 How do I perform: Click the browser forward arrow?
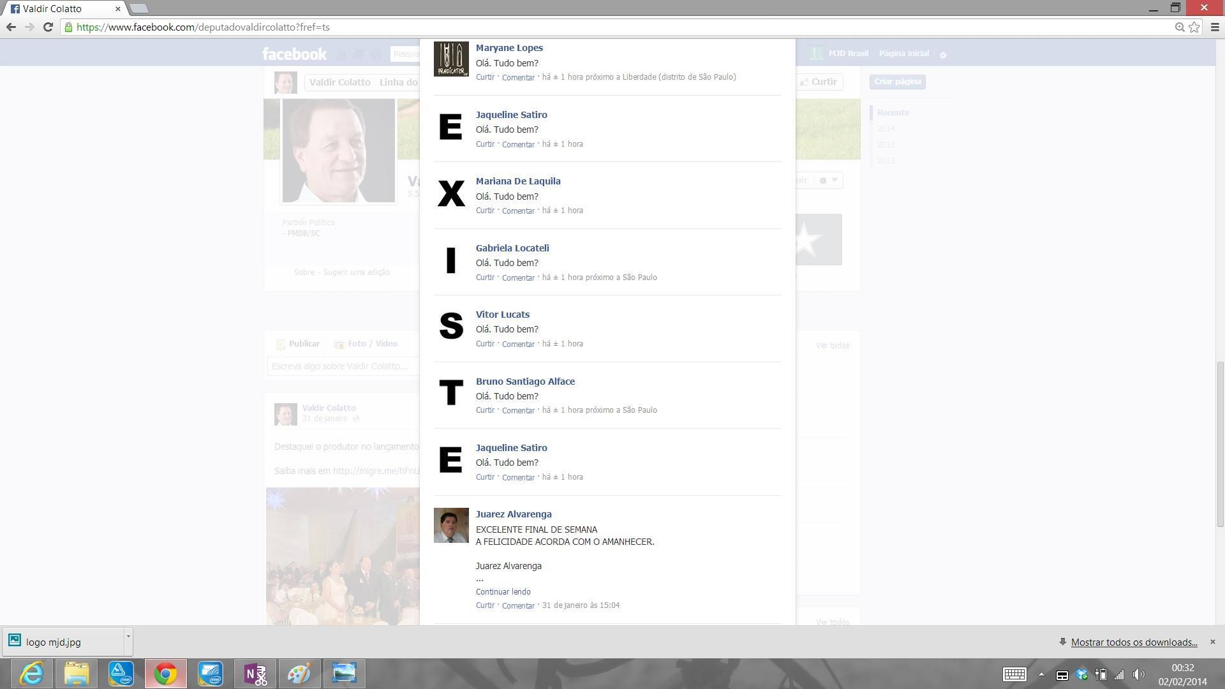point(29,27)
